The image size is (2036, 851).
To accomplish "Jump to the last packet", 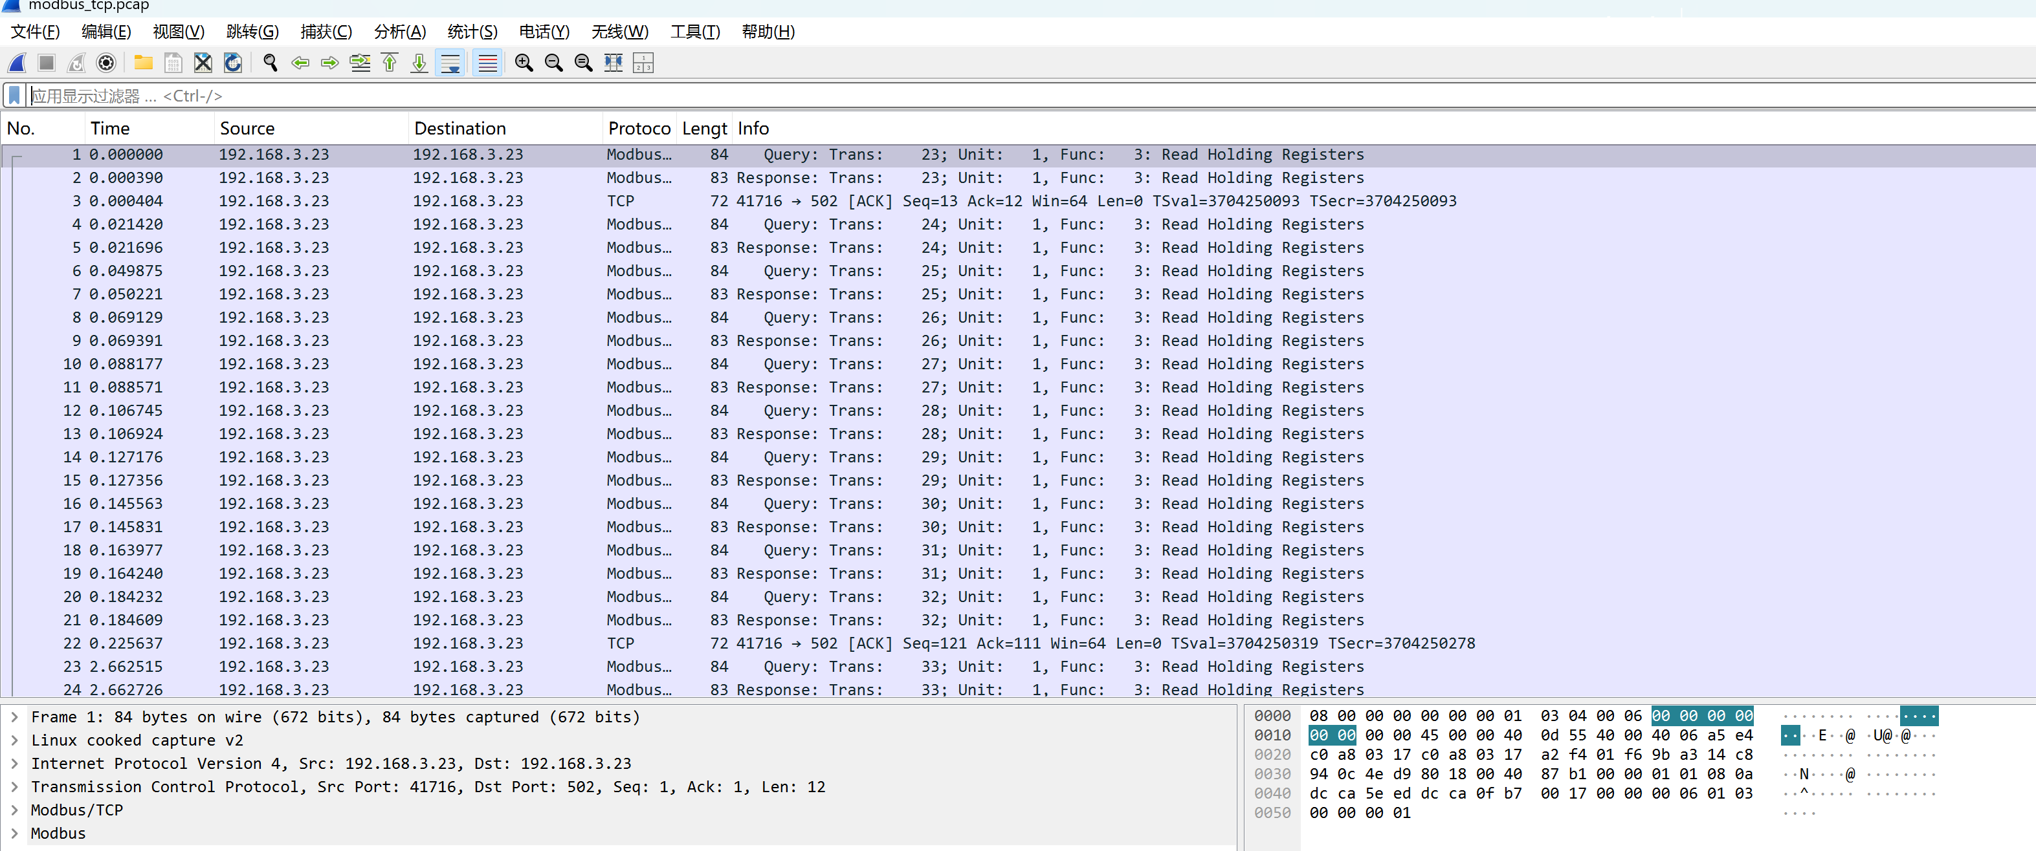I will (419, 63).
